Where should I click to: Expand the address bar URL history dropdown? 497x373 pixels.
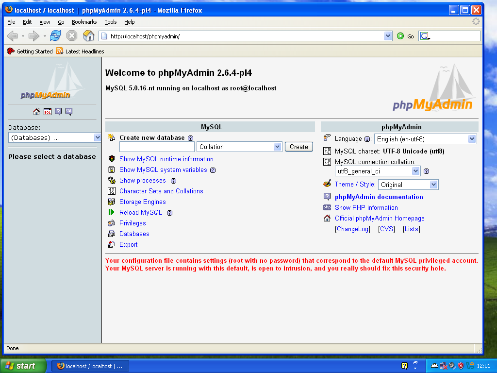388,36
